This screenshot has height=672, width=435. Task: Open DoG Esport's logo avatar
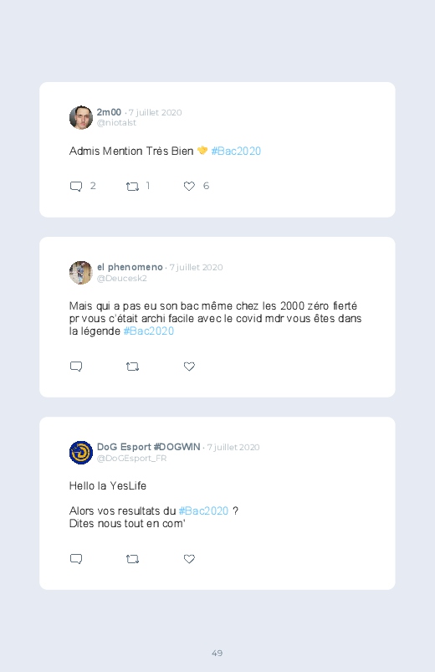click(81, 453)
